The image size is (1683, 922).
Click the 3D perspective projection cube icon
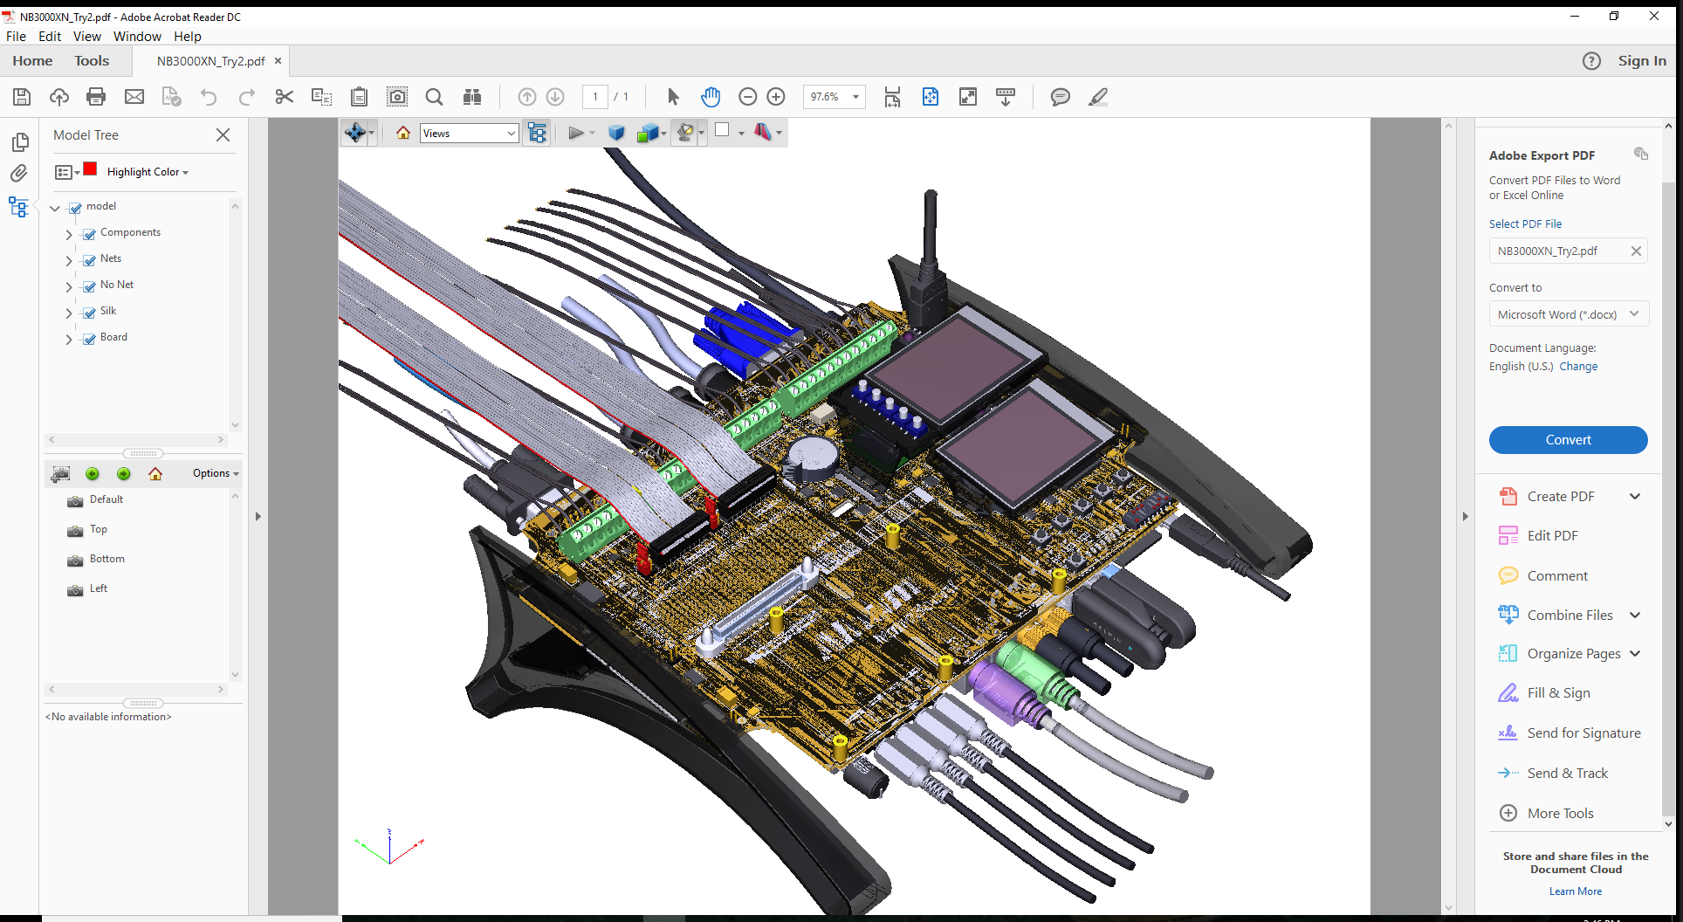point(616,133)
